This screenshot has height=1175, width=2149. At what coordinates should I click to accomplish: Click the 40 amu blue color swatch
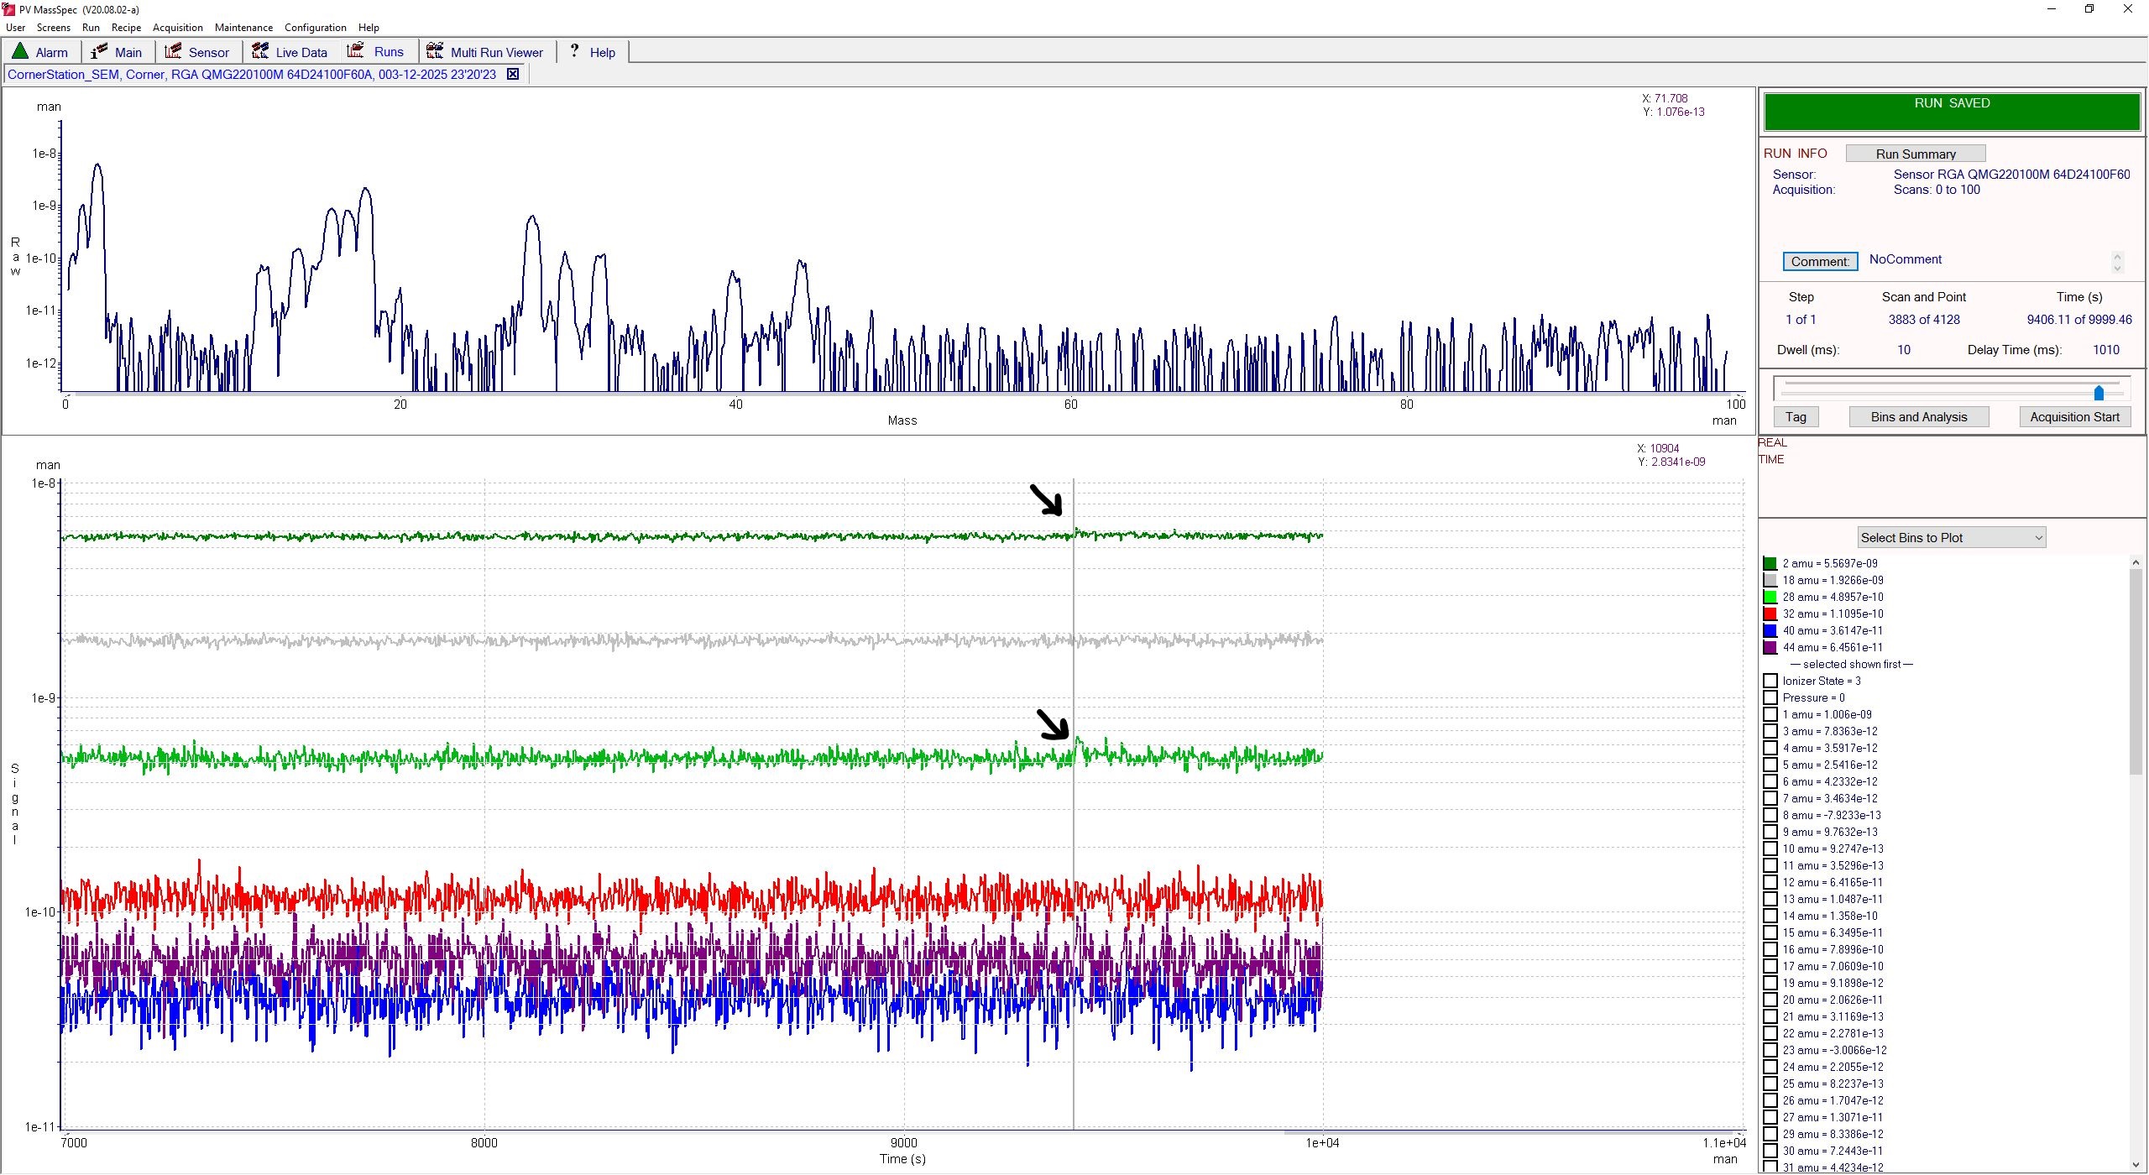pyautogui.click(x=1770, y=630)
